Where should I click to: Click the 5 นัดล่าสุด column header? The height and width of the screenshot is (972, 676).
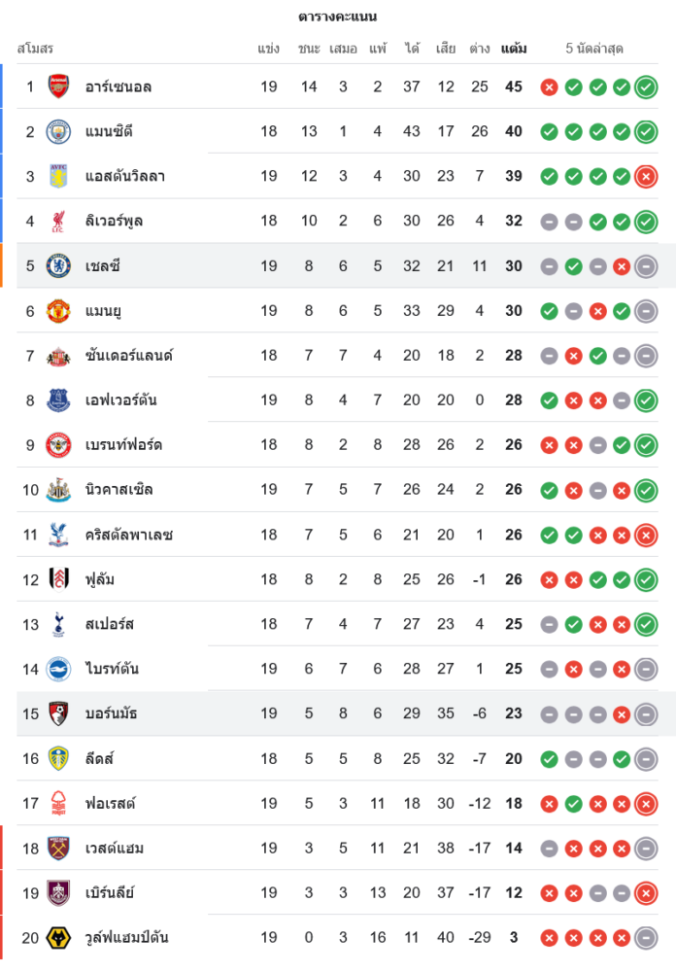[x=594, y=48]
